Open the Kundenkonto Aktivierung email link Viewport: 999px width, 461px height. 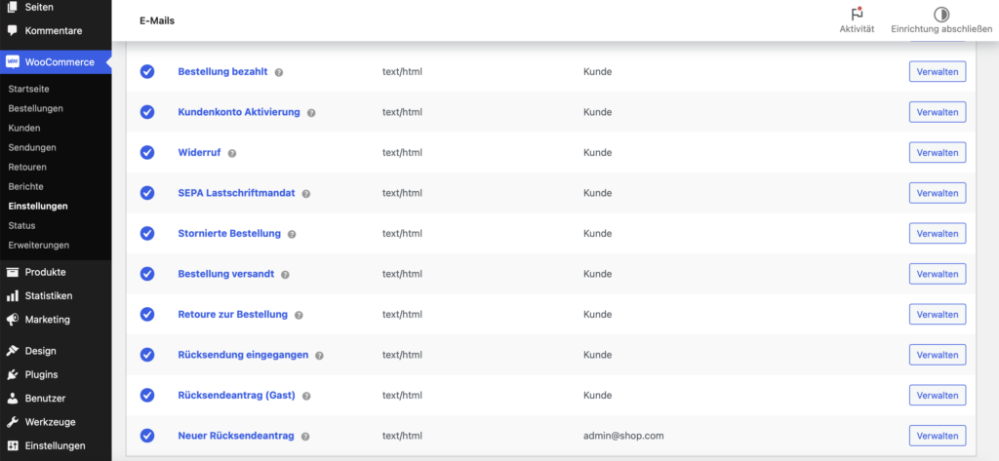[x=239, y=112]
